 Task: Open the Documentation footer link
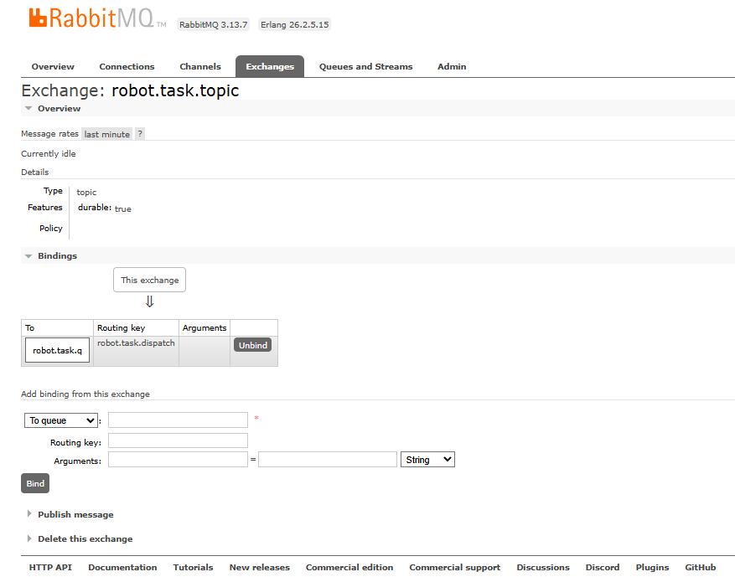tap(123, 568)
